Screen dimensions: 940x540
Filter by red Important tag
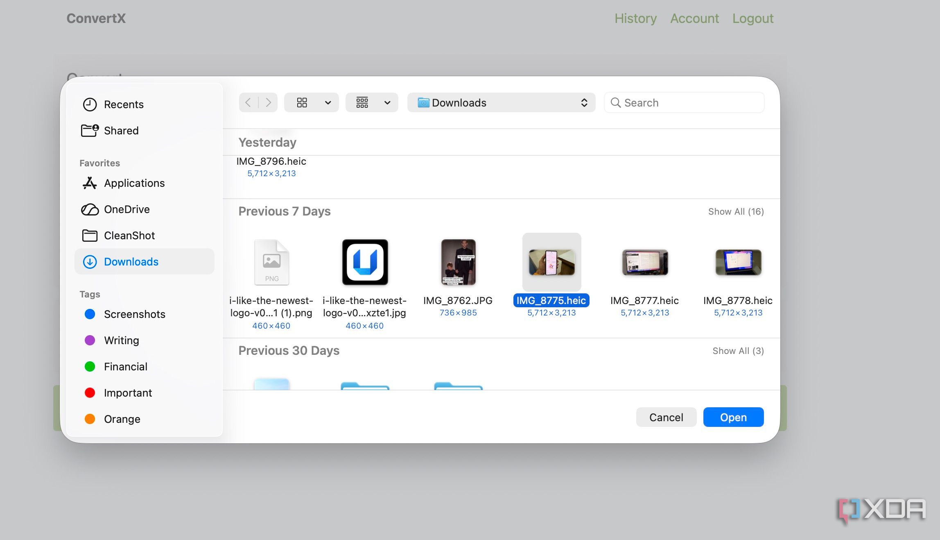click(x=90, y=393)
